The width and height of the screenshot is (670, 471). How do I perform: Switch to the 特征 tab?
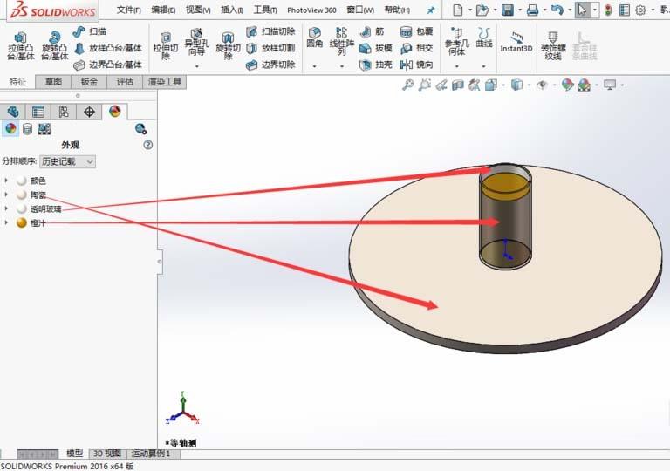18,82
